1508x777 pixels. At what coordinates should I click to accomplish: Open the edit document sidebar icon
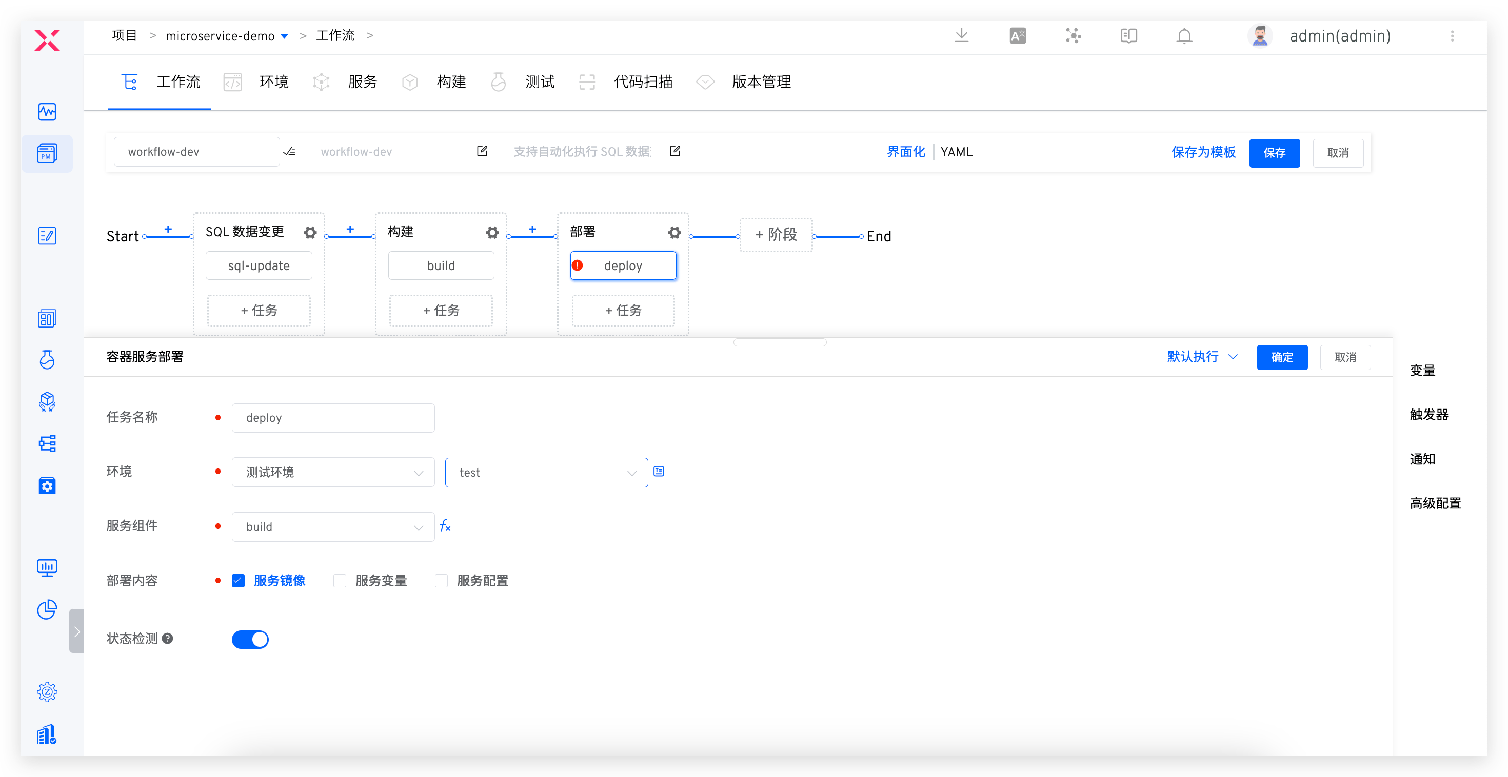click(x=47, y=236)
